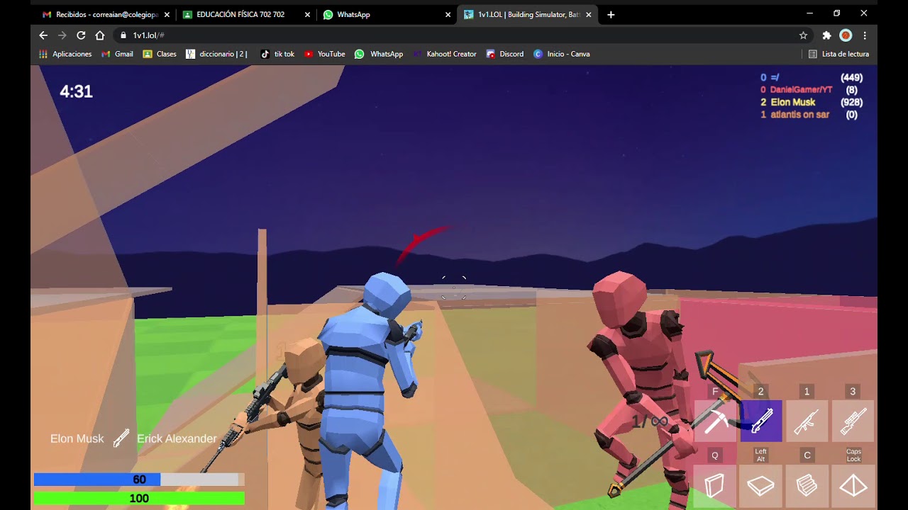
Task: Click the site lock icon
Action: tap(123, 35)
